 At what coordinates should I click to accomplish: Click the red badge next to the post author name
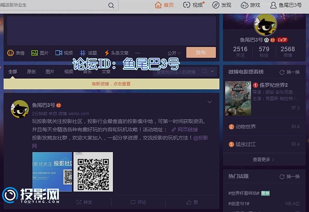click(59, 105)
